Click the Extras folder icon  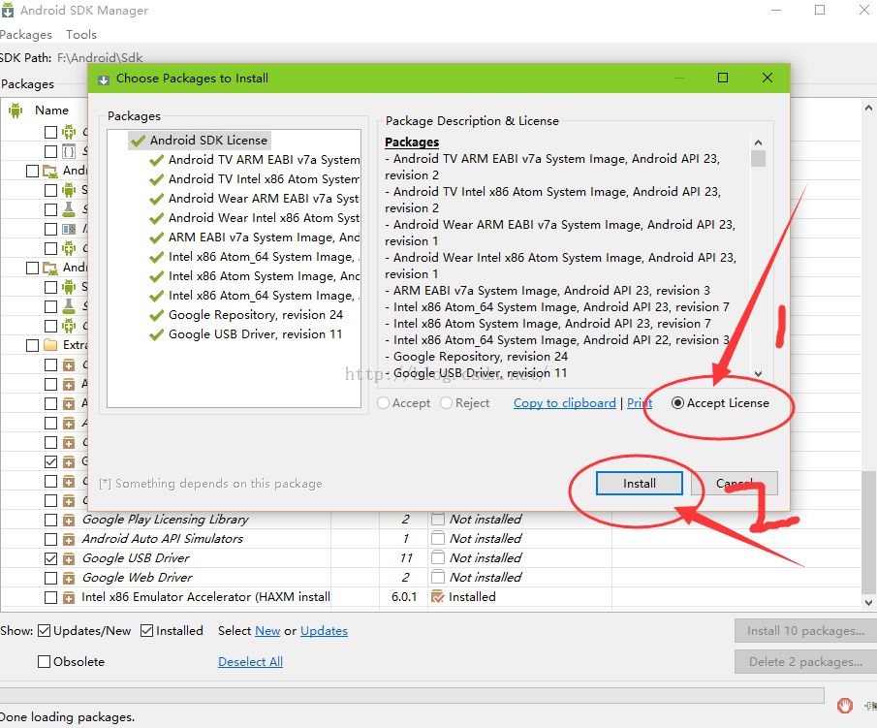tap(50, 345)
